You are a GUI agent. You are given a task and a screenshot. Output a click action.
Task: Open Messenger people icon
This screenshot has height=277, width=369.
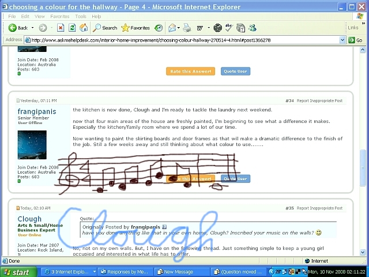[253, 28]
